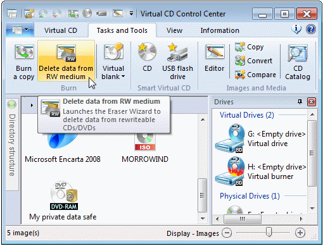323x246 pixels.
Task: Click the zoom out minus button
Action: pos(227,233)
